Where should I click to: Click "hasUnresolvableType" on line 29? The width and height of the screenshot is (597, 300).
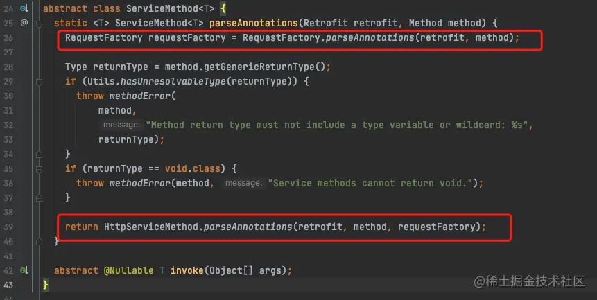[173, 81]
